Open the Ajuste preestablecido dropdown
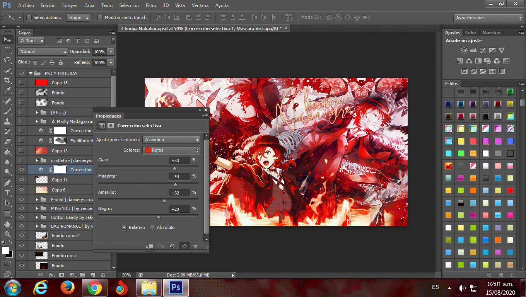Viewport: 526px width, 297px height. tap(171, 140)
